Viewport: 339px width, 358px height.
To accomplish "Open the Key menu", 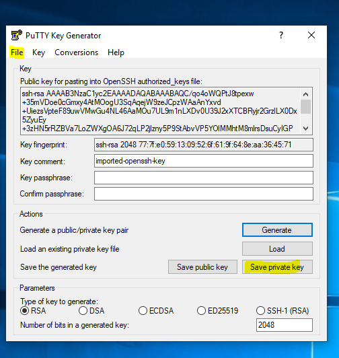I will pyautogui.click(x=38, y=52).
